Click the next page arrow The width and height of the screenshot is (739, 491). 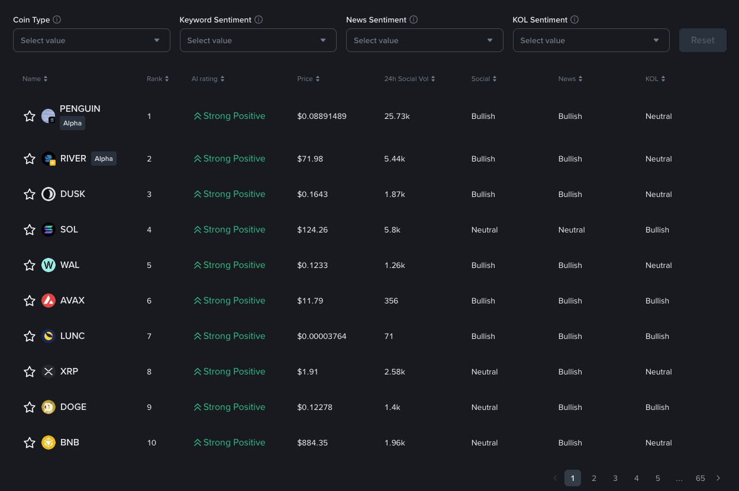click(x=718, y=478)
